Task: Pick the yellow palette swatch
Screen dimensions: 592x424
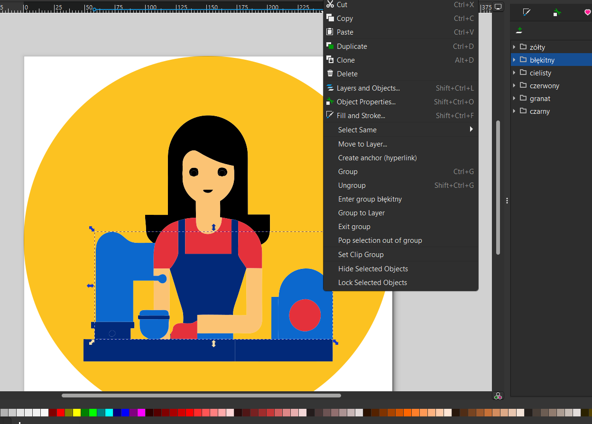Action: click(77, 413)
